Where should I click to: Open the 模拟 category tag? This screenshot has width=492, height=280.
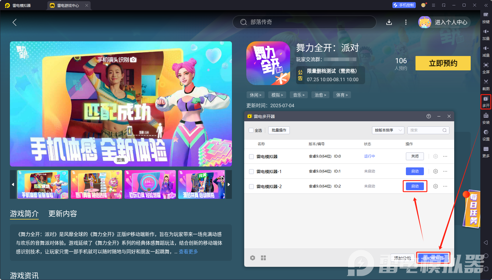tap(277, 95)
